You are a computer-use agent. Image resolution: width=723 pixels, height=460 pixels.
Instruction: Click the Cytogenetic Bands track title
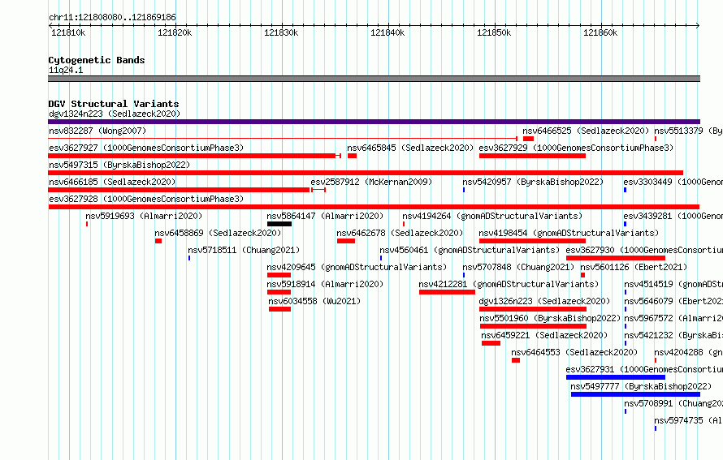(97, 60)
